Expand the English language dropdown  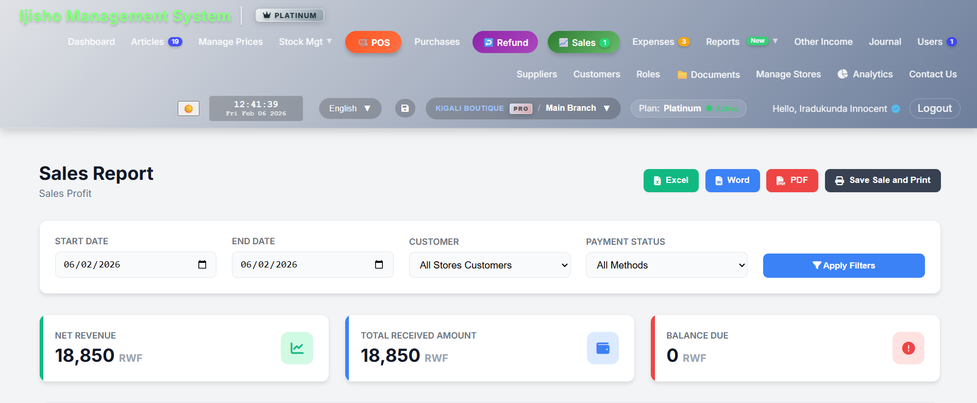[350, 108]
